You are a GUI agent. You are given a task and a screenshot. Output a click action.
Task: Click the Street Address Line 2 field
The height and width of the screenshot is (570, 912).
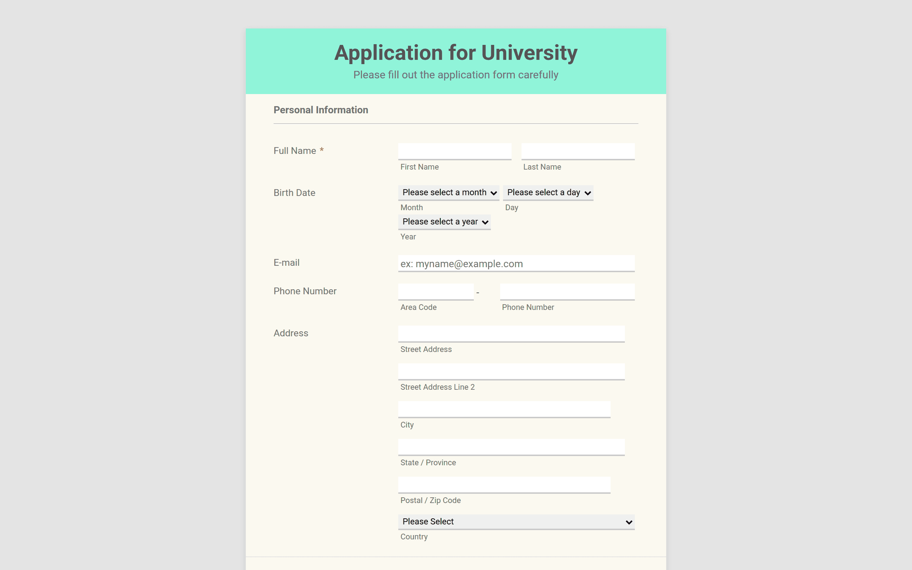512,372
